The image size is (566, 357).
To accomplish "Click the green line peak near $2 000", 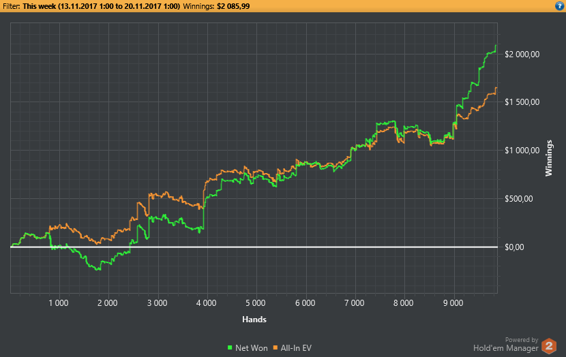I will pyautogui.click(x=496, y=46).
